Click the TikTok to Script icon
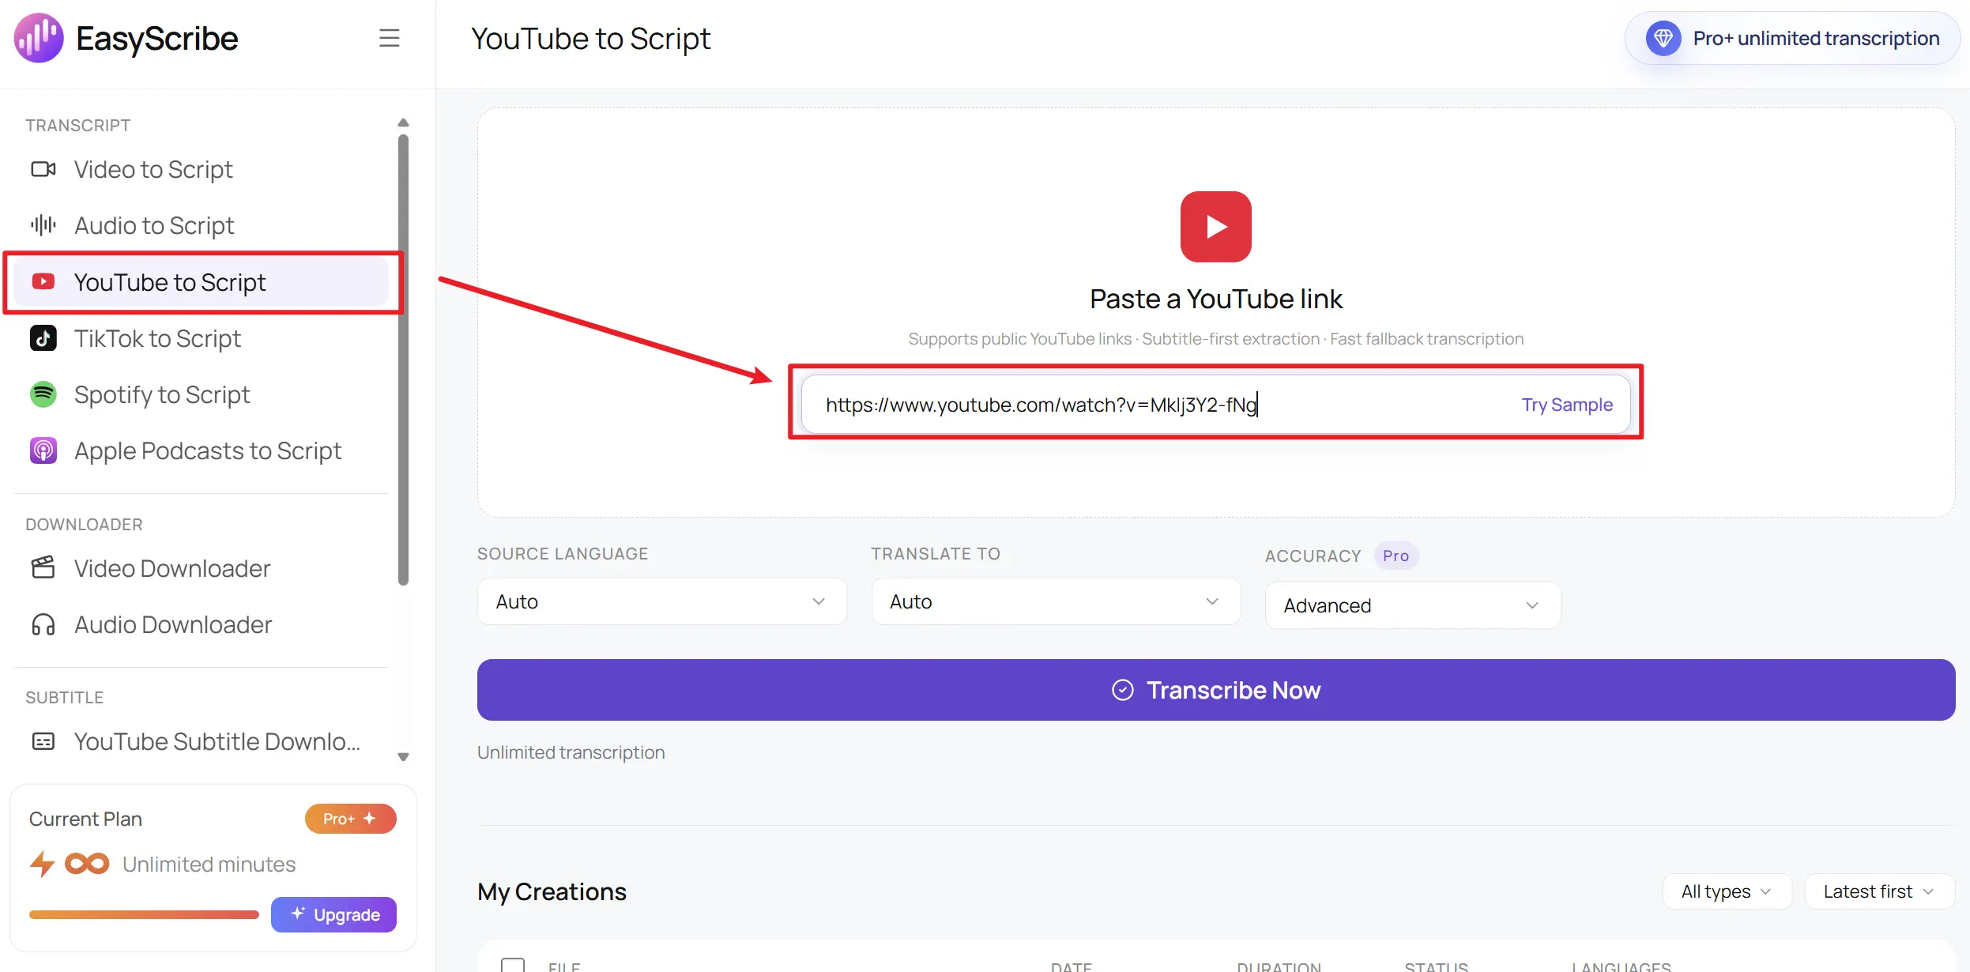Image resolution: width=1970 pixels, height=972 pixels. [43, 338]
